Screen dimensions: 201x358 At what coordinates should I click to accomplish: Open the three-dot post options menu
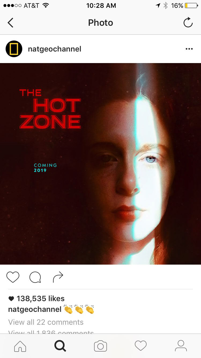(x=189, y=49)
